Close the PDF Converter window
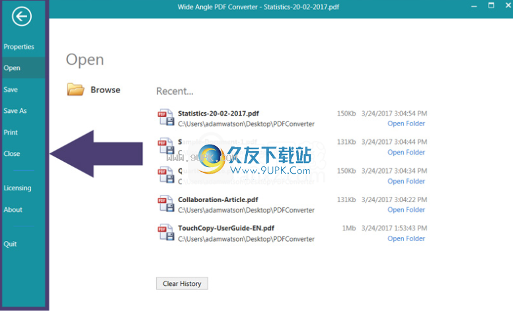The height and width of the screenshot is (319, 513). (508, 5)
